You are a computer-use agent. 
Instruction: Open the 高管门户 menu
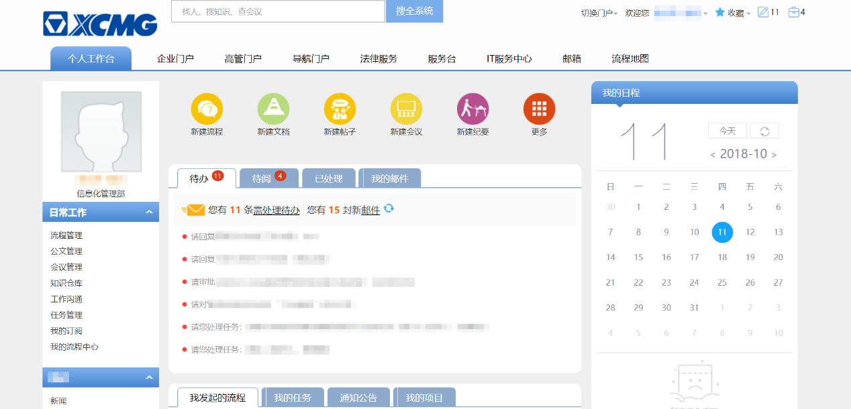[243, 59]
